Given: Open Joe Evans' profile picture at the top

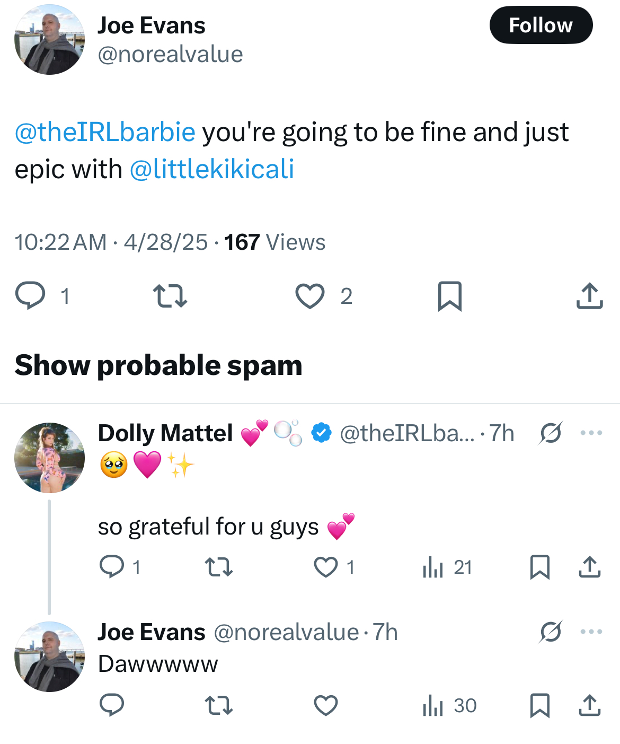Looking at the screenshot, I should [49, 40].
